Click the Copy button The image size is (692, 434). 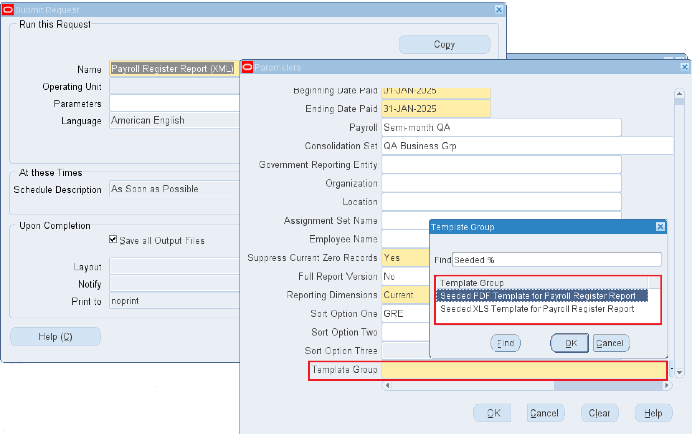click(444, 44)
